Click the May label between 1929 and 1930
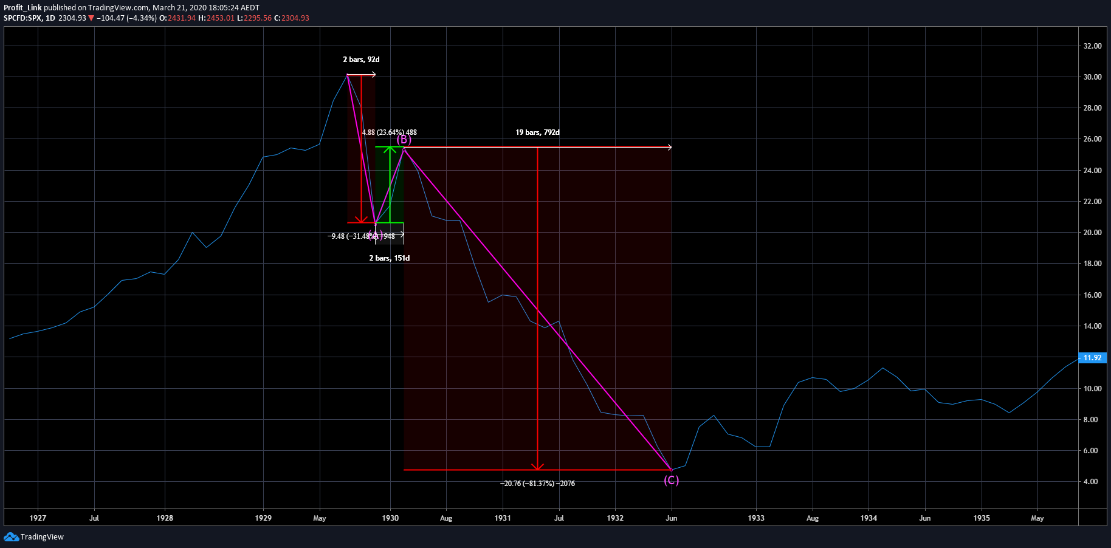 pyautogui.click(x=320, y=518)
